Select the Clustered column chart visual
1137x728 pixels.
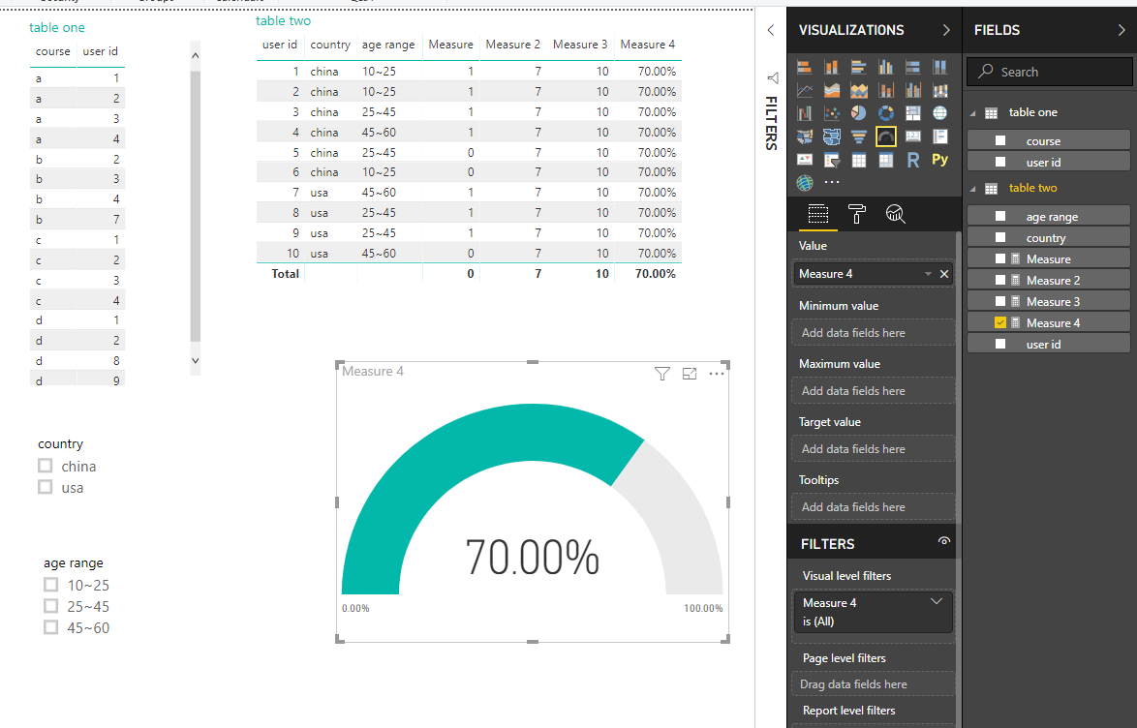(x=886, y=68)
